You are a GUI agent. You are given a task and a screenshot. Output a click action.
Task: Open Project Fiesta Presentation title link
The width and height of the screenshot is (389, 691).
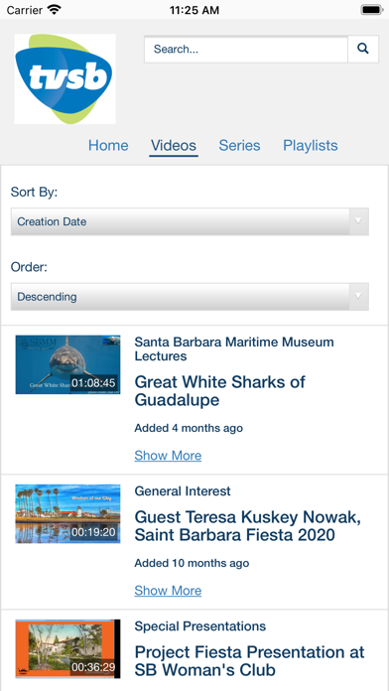[249, 661]
